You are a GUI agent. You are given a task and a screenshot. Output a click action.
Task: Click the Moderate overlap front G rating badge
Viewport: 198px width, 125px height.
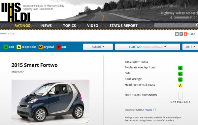tap(180, 68)
